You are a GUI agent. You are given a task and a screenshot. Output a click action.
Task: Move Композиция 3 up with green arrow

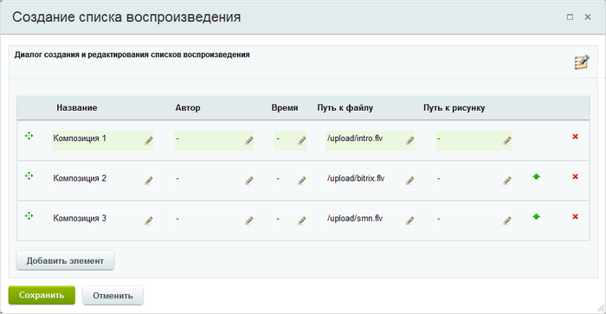tap(536, 217)
